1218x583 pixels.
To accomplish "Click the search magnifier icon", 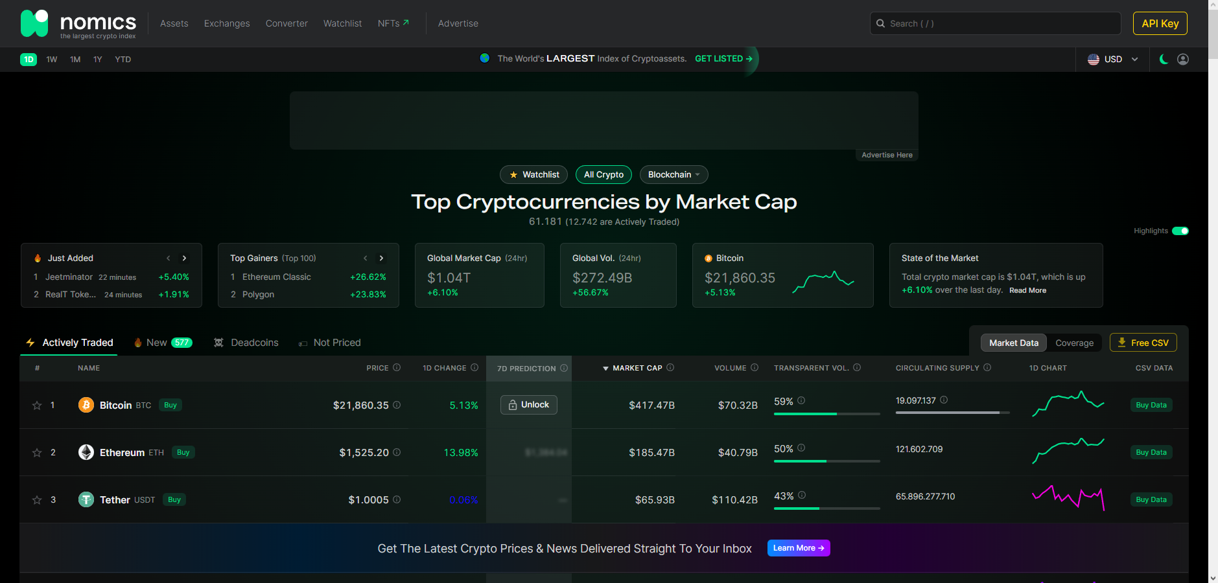I will point(880,23).
